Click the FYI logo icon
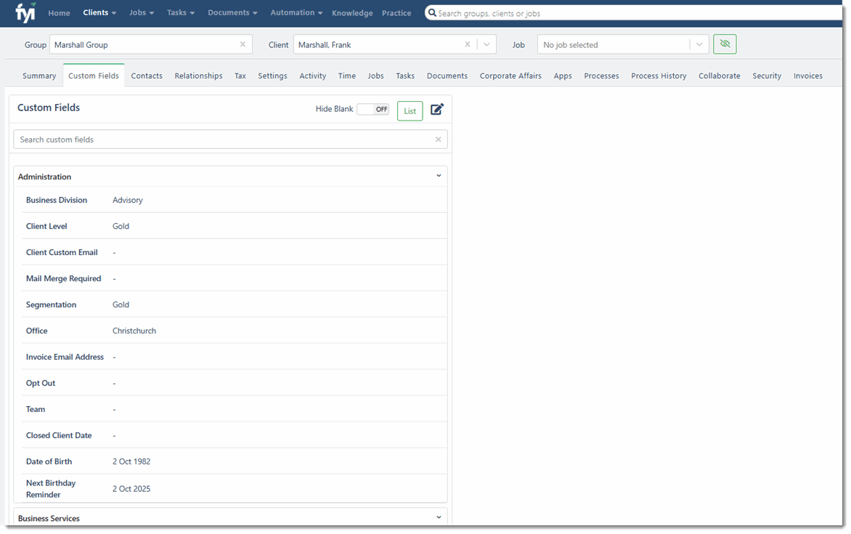 click(x=25, y=12)
